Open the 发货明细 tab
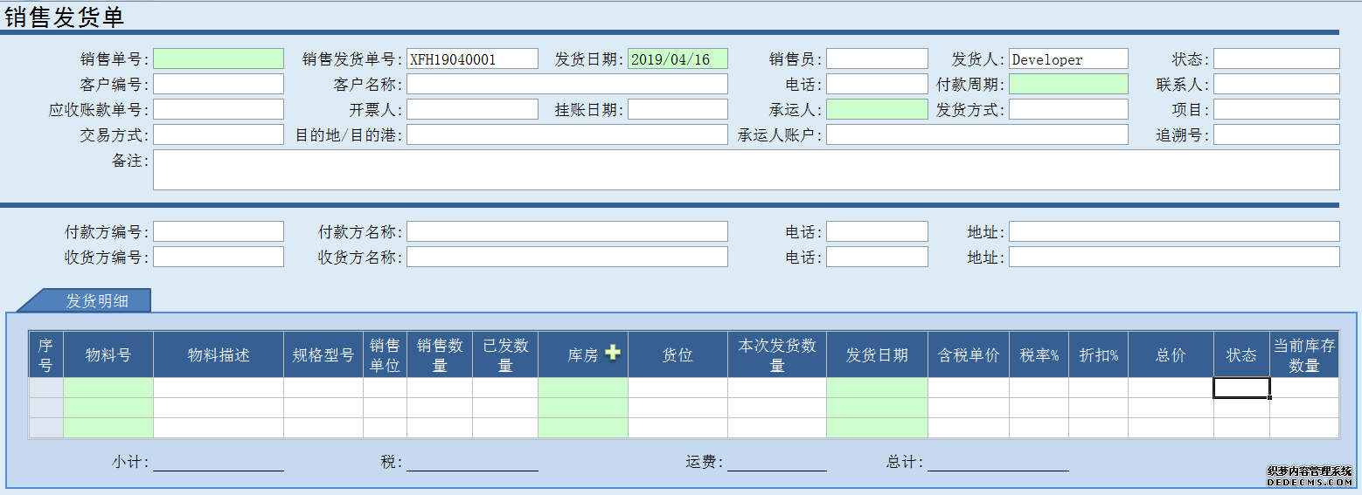Viewport: 1362px width, 495px height. coord(96,301)
